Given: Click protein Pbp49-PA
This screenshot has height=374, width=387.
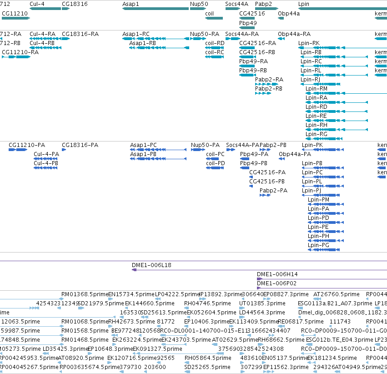Looking at the screenshot, I should [x=245, y=159].
